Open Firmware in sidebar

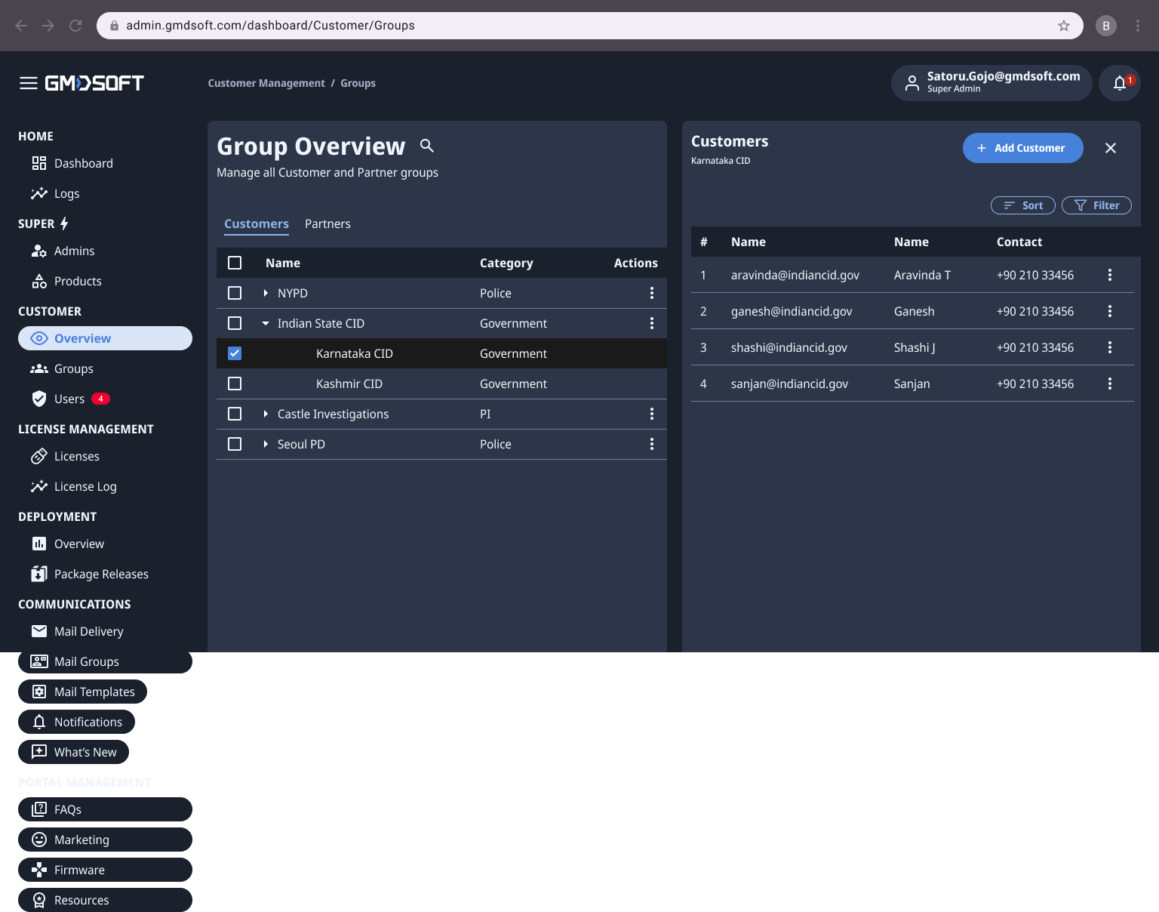(x=105, y=870)
